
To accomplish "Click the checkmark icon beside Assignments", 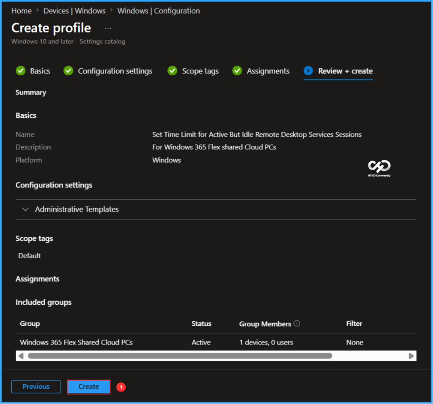I will [x=237, y=71].
